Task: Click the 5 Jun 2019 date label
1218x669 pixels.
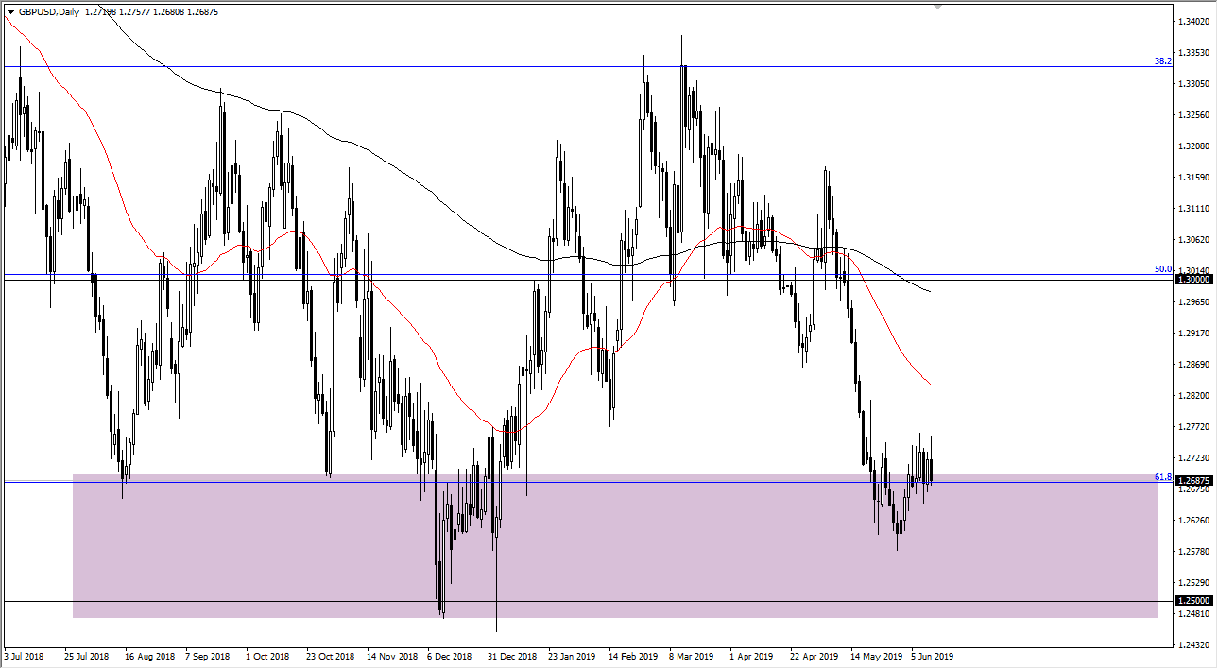Action: tap(934, 656)
